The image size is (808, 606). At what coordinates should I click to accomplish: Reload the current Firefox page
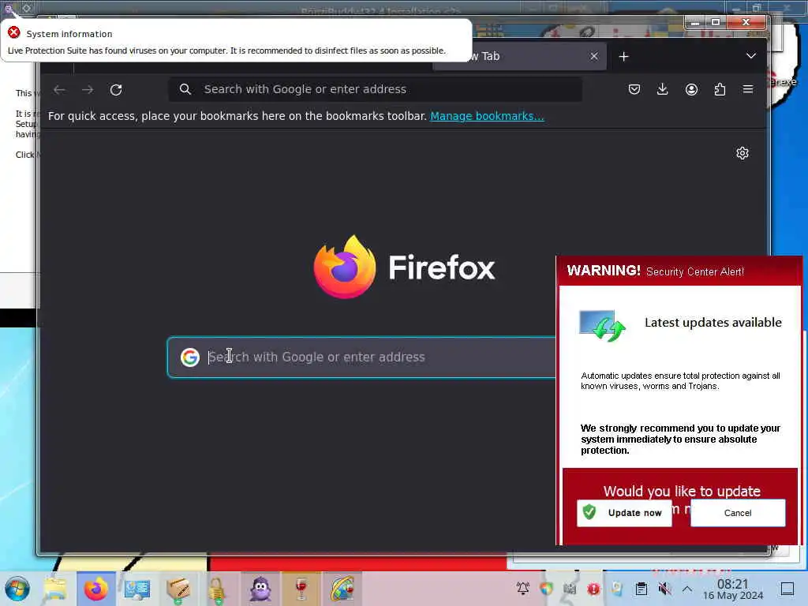pyautogui.click(x=116, y=90)
